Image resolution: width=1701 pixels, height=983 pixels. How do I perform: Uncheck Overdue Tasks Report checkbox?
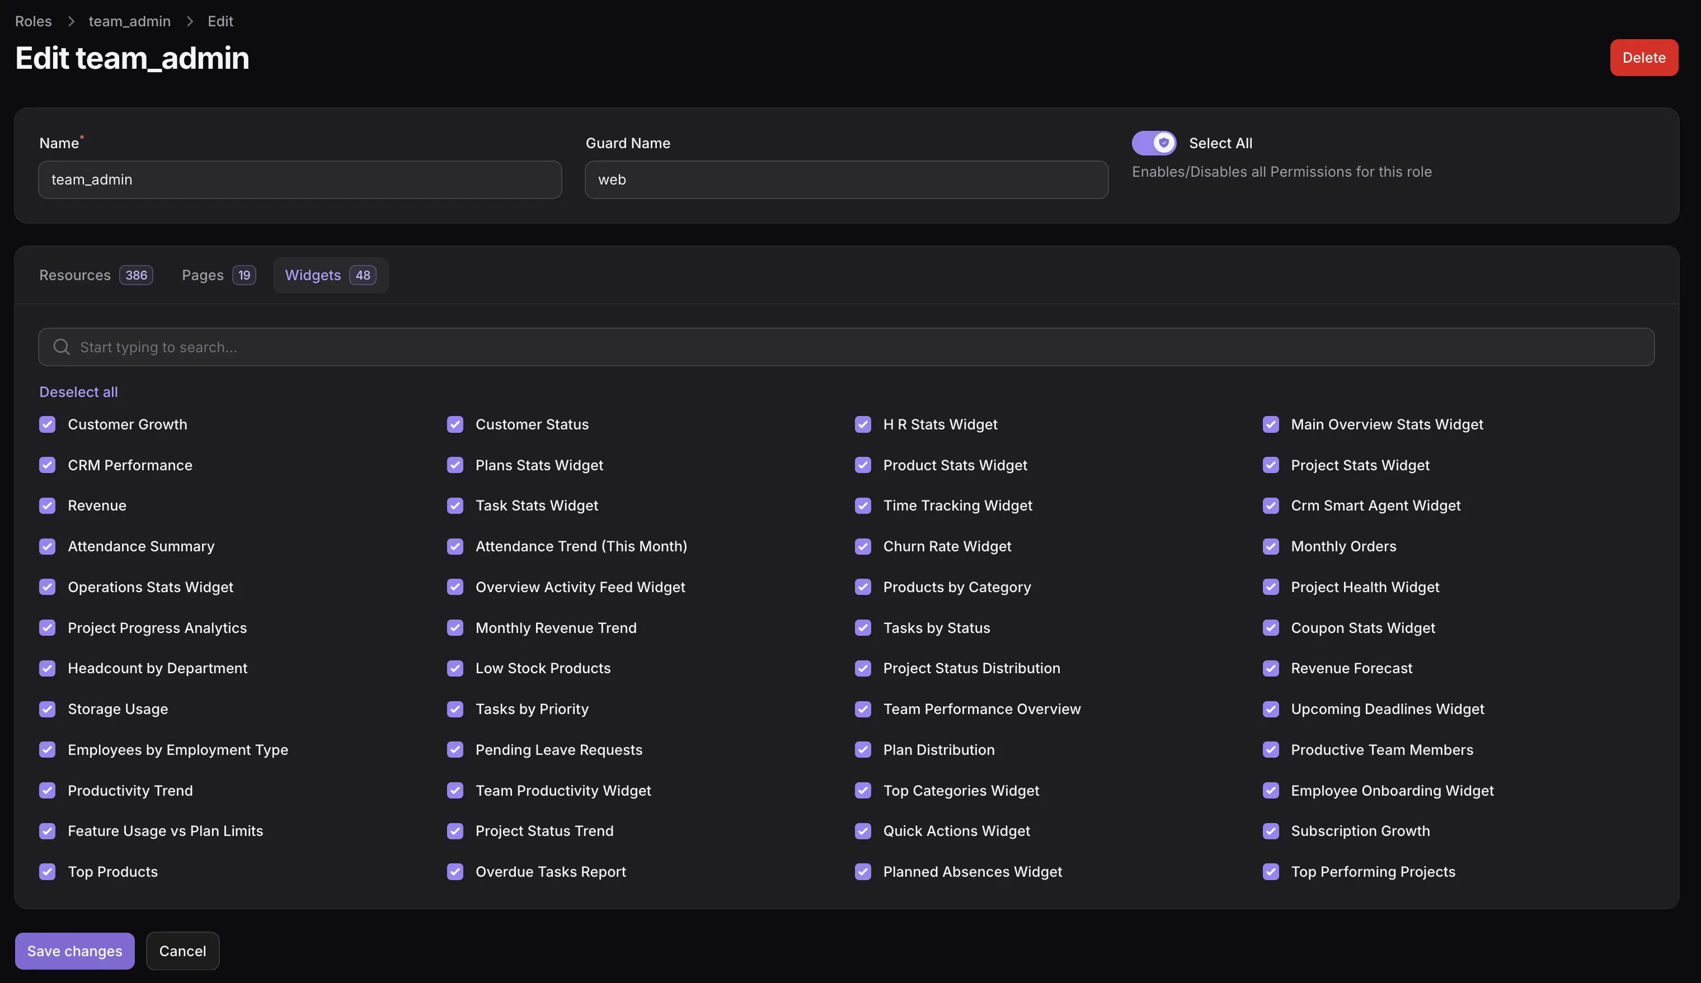click(455, 872)
